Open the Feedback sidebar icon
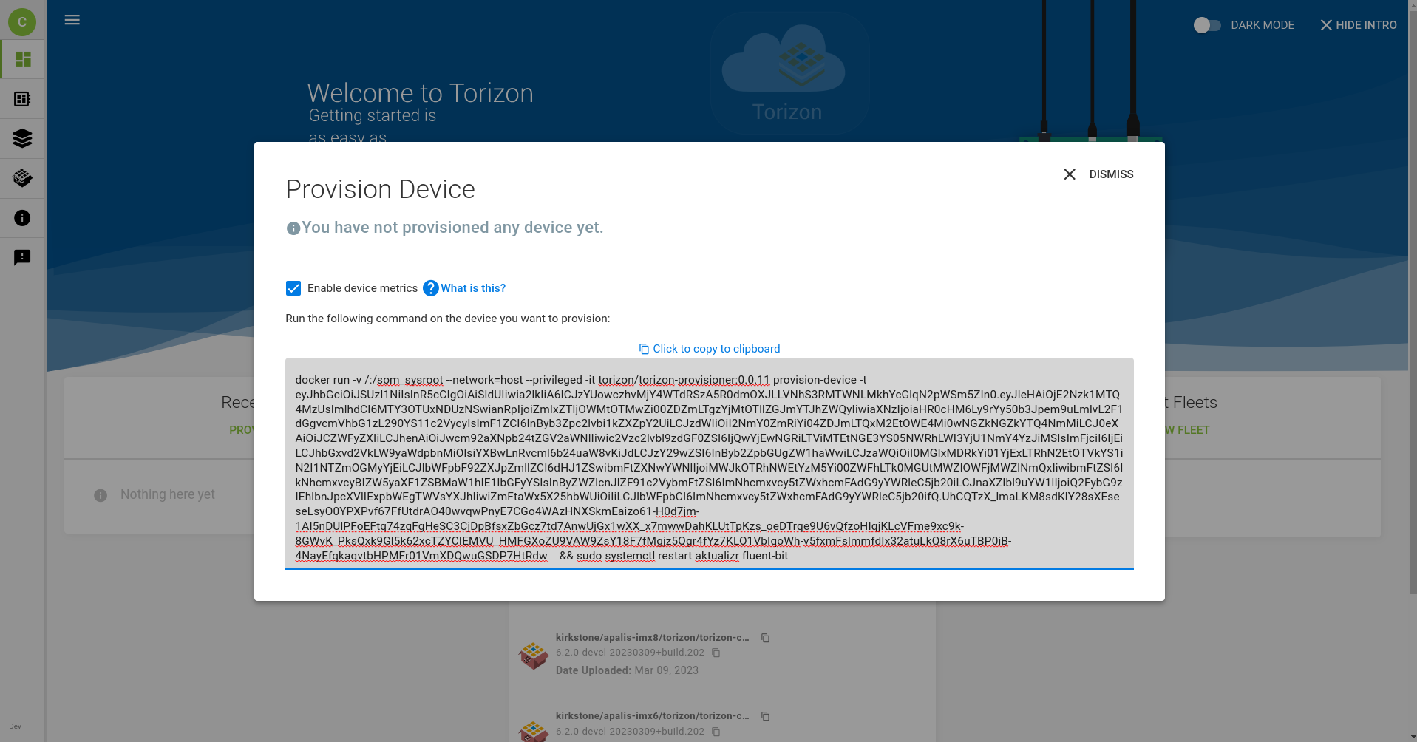The width and height of the screenshot is (1417, 742). [23, 257]
